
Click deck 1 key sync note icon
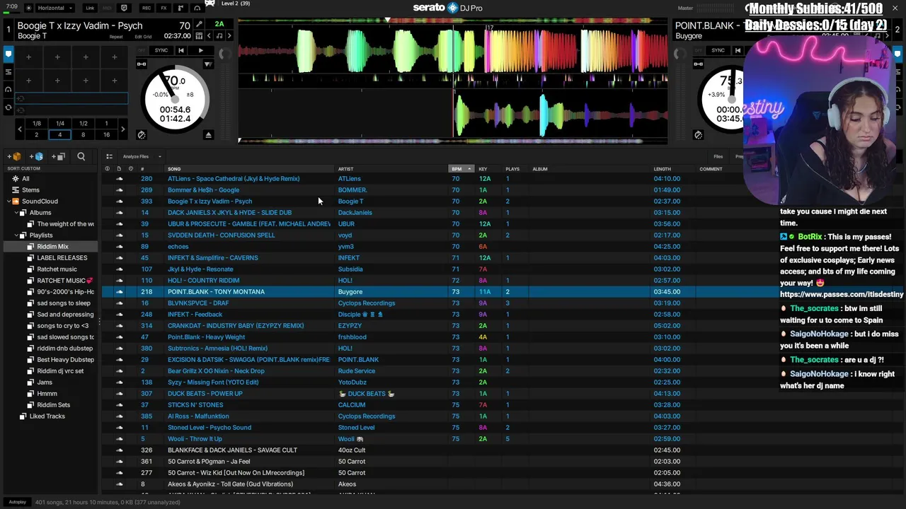(219, 35)
